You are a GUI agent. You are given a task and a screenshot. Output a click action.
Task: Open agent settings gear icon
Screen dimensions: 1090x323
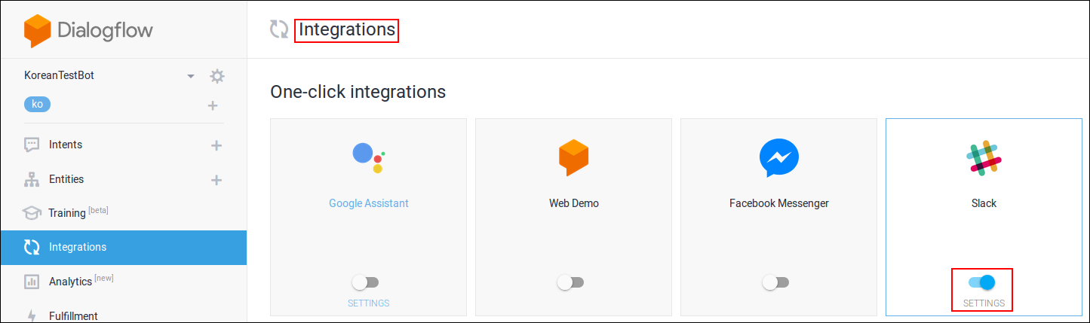217,76
